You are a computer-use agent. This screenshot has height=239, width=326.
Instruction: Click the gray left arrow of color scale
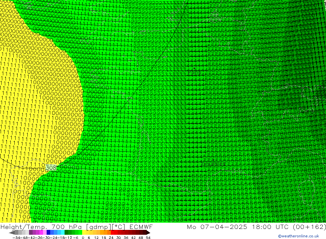(12, 232)
